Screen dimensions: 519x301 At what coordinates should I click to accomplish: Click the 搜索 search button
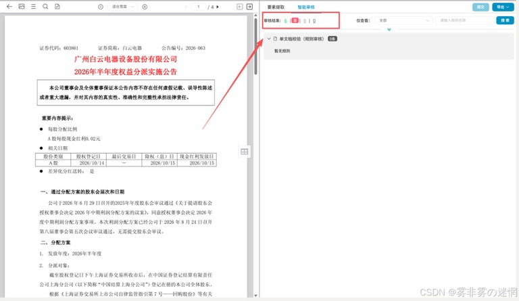coord(505,20)
